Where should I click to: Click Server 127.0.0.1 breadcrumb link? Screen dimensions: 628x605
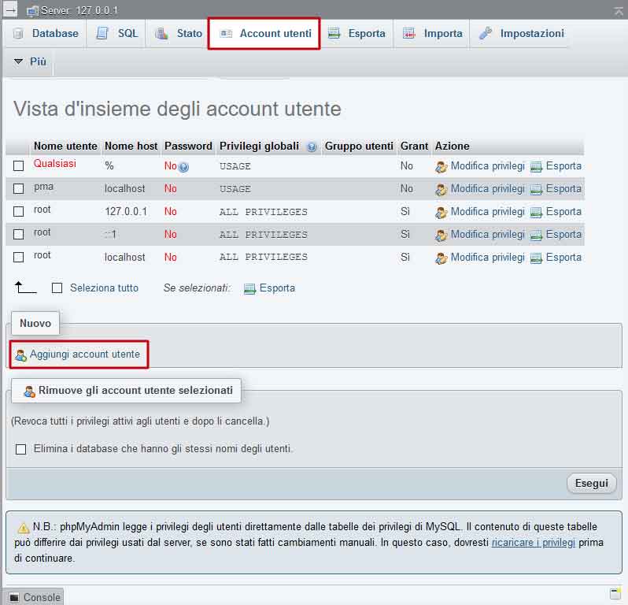(x=79, y=10)
